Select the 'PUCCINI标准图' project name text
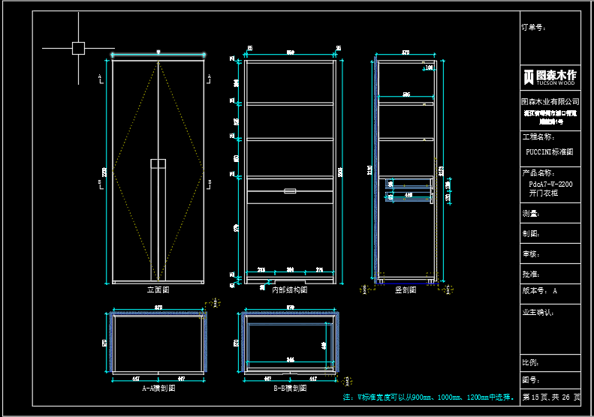The image size is (594, 417). click(549, 151)
